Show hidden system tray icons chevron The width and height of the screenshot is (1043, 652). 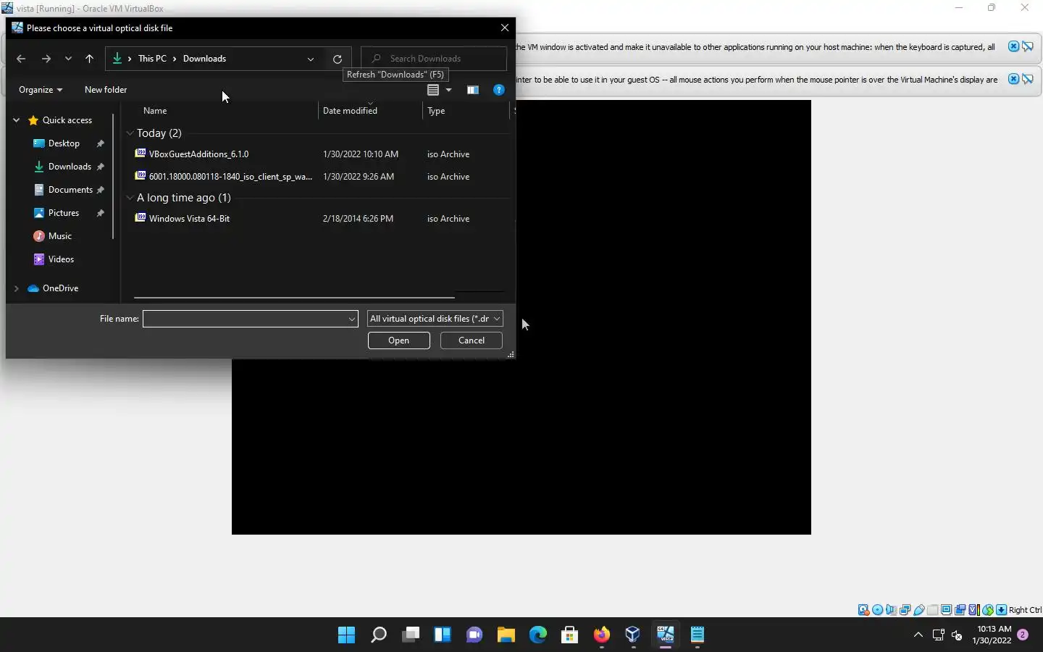[x=918, y=635]
